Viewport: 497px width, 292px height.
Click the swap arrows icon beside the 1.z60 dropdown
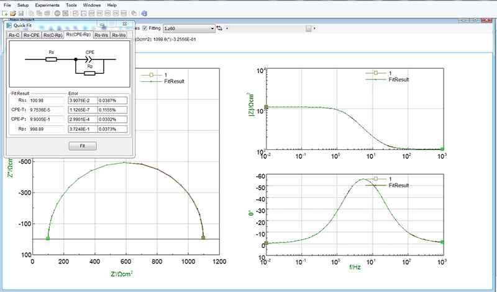click(219, 28)
